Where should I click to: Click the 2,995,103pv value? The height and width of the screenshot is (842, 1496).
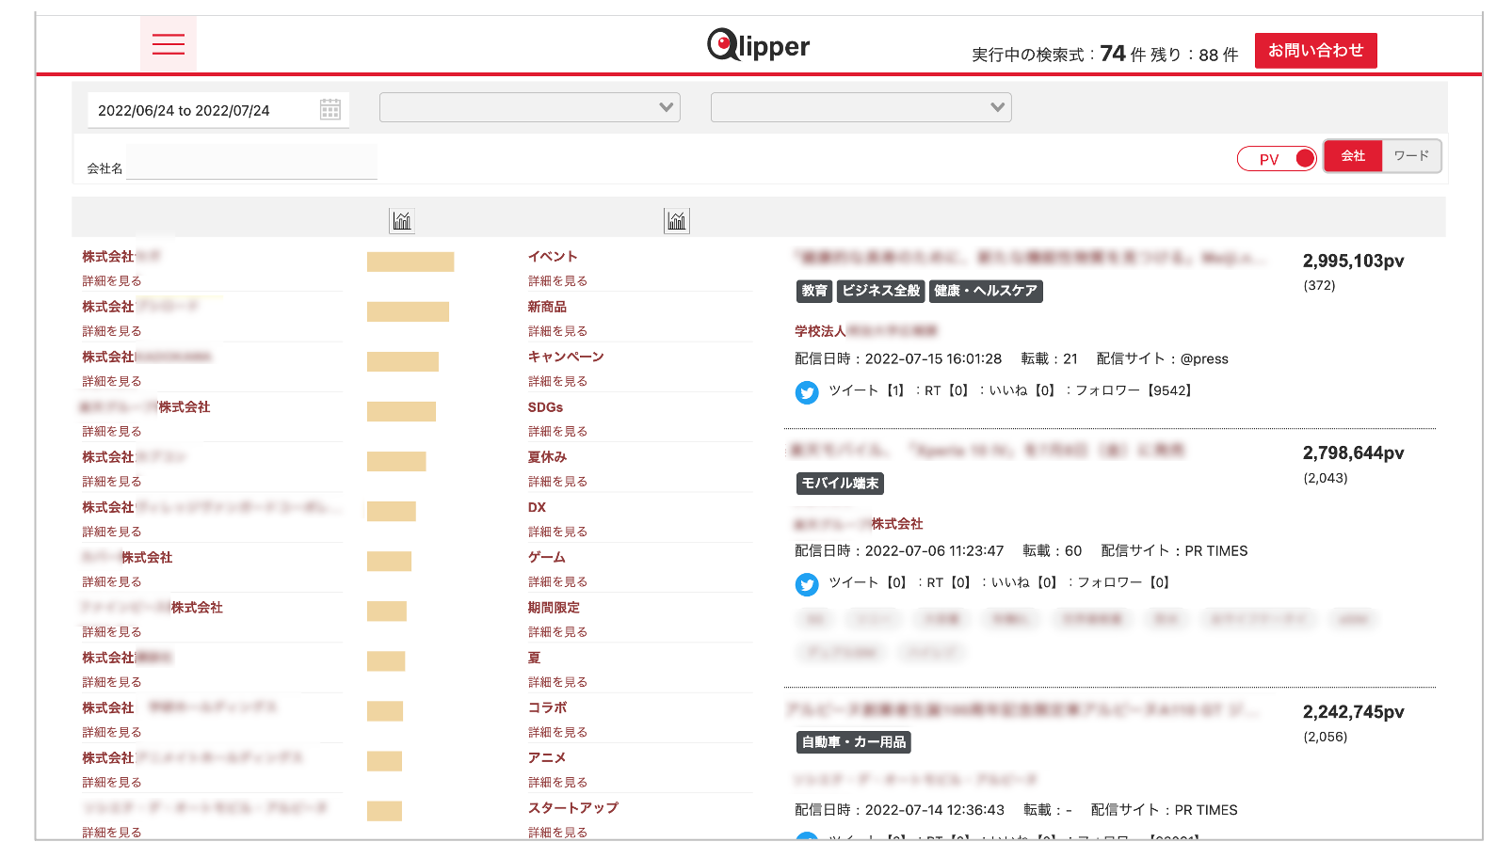(x=1353, y=262)
